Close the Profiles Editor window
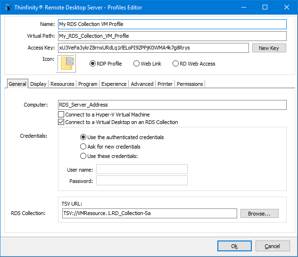This screenshot has width=298, height=257. pos(287,7)
